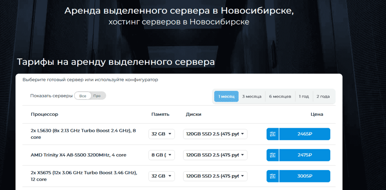Open configurator icon for 2x X5675 server
This screenshot has height=190, width=386.
(x=273, y=176)
